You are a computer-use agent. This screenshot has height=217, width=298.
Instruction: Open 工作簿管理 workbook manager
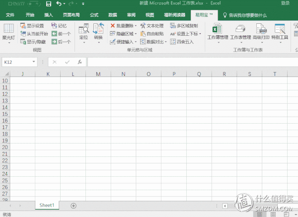(x=218, y=31)
